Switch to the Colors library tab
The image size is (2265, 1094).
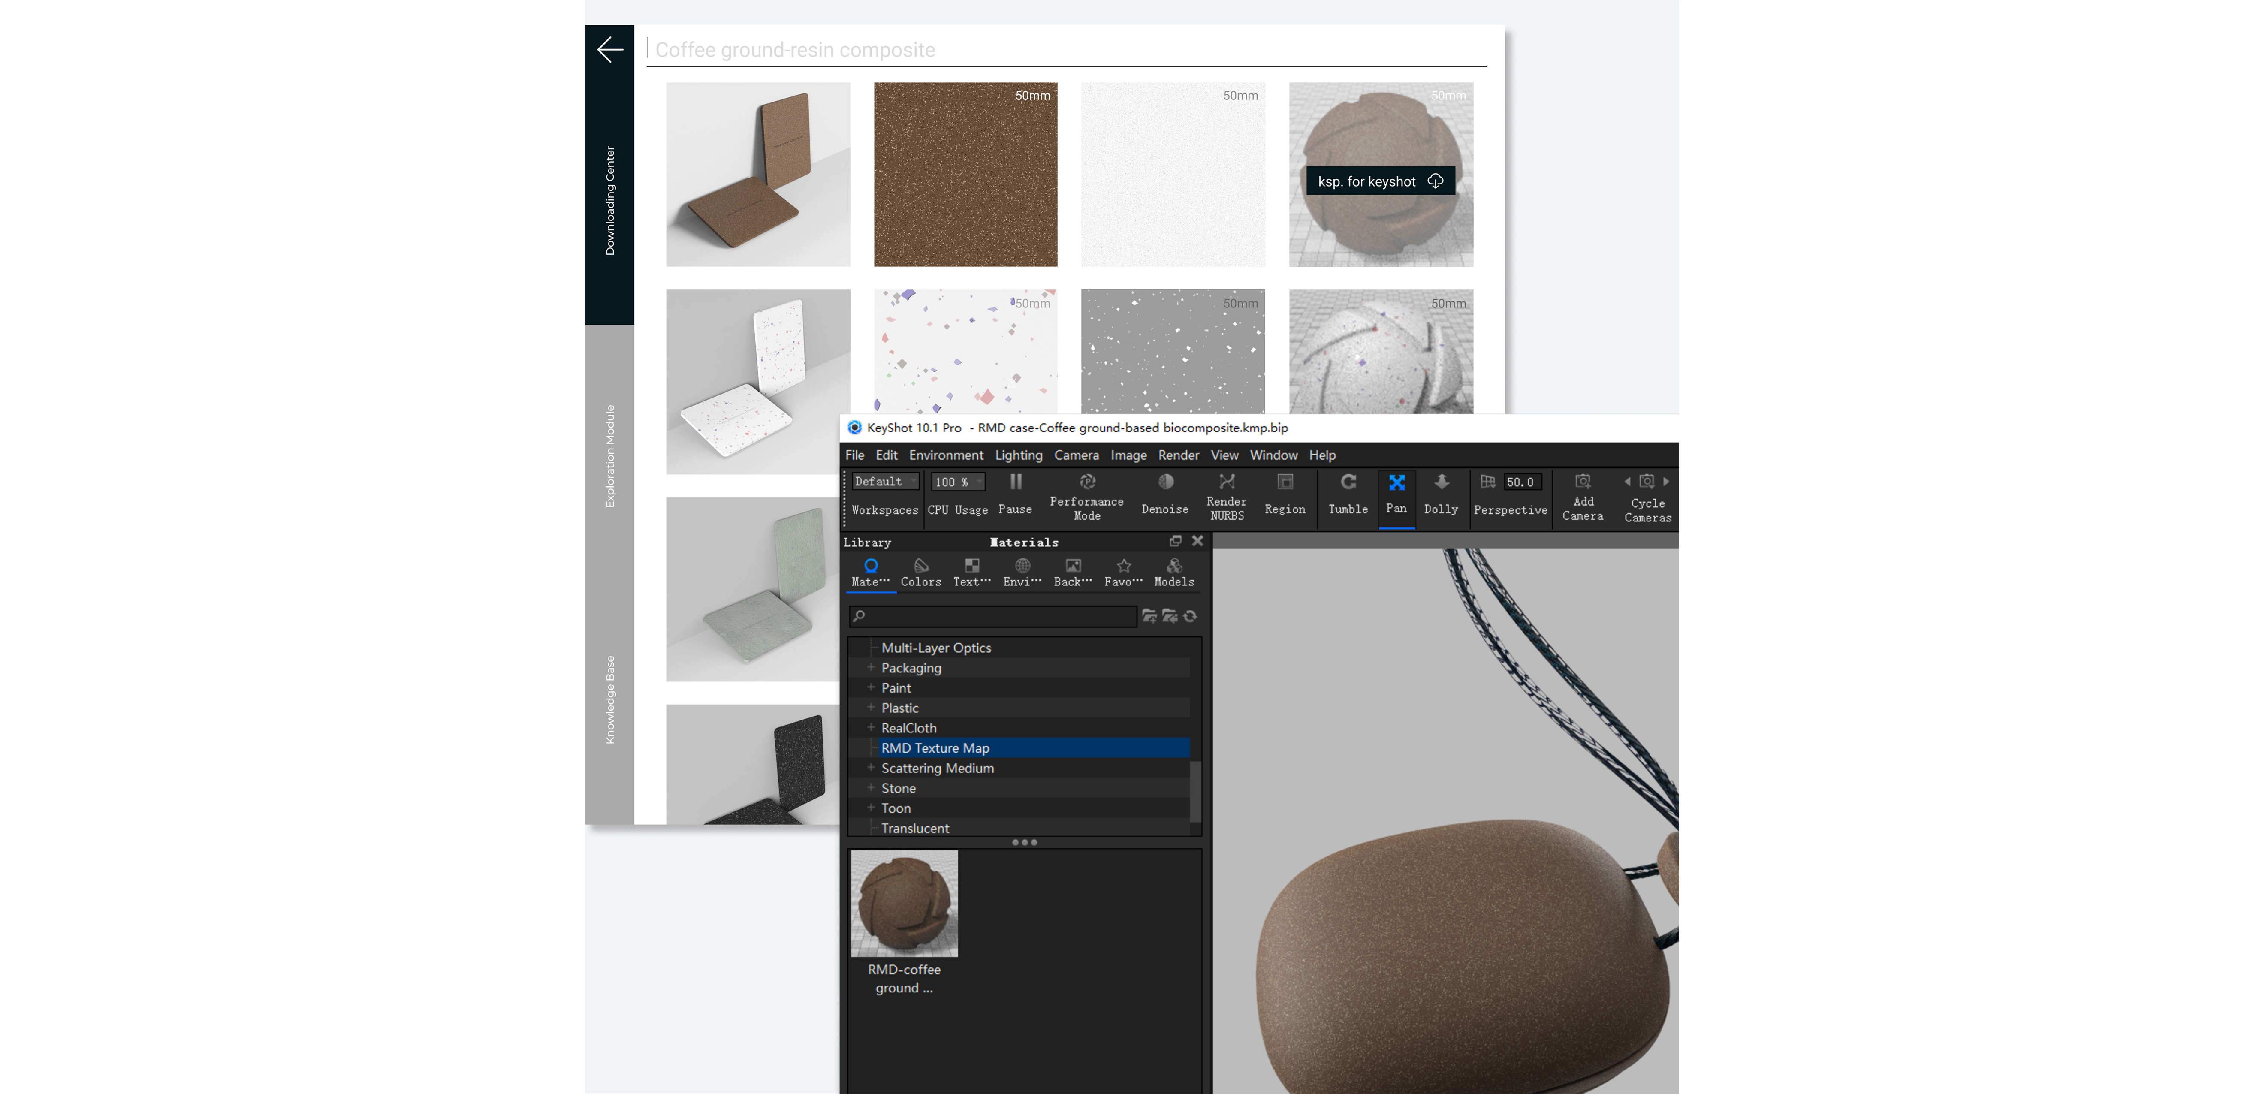pyautogui.click(x=920, y=572)
